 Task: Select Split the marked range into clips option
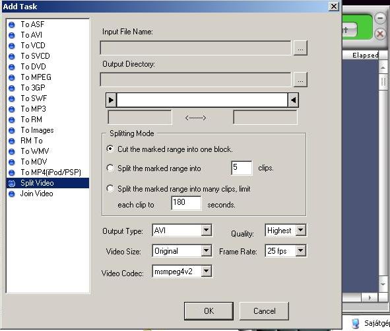click(x=110, y=168)
